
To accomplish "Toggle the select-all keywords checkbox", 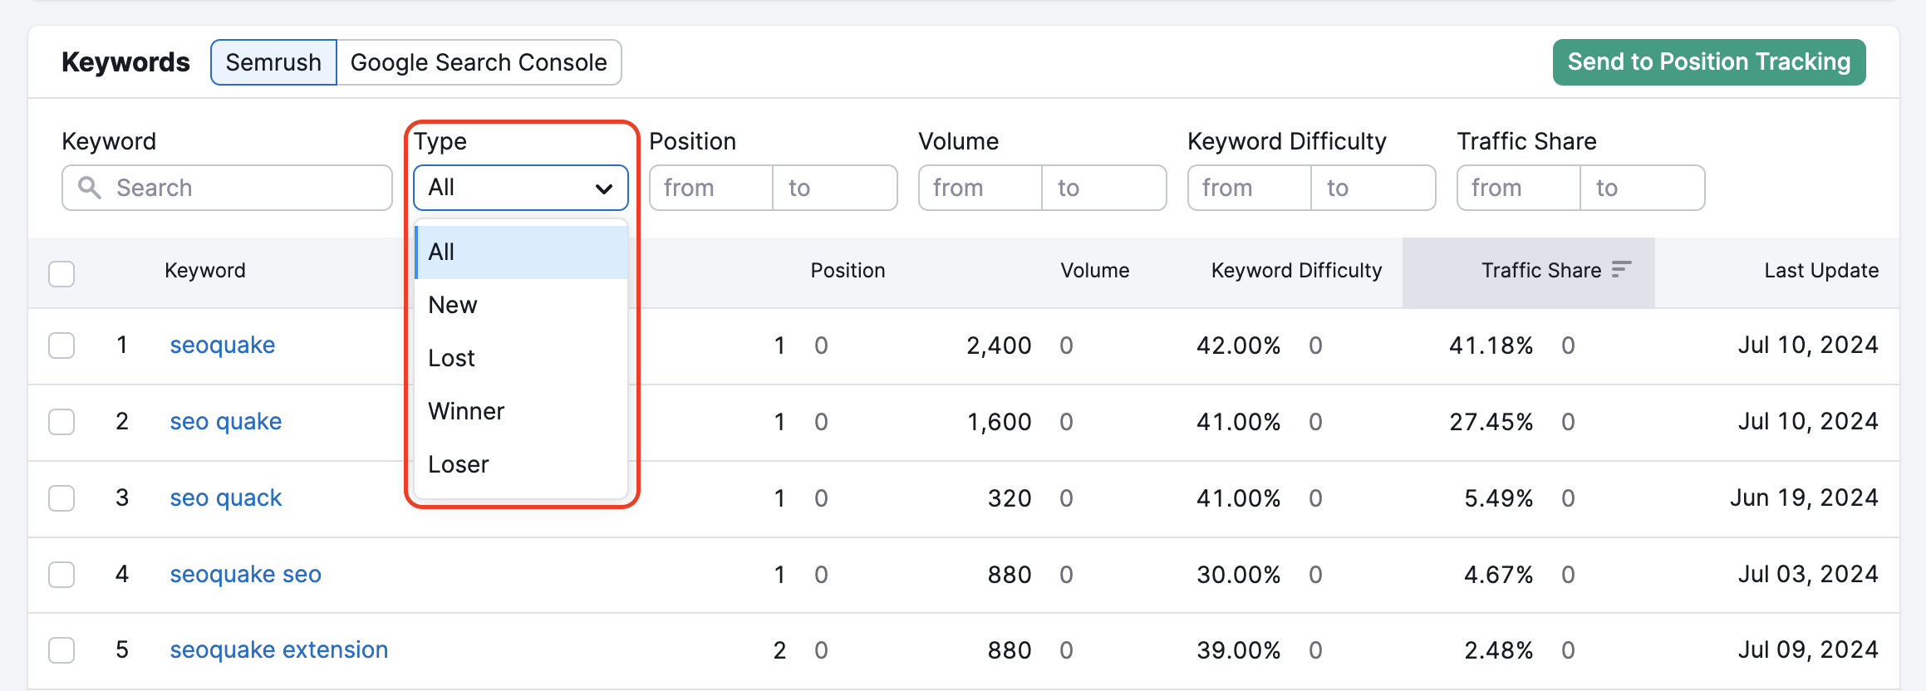I will tap(61, 273).
